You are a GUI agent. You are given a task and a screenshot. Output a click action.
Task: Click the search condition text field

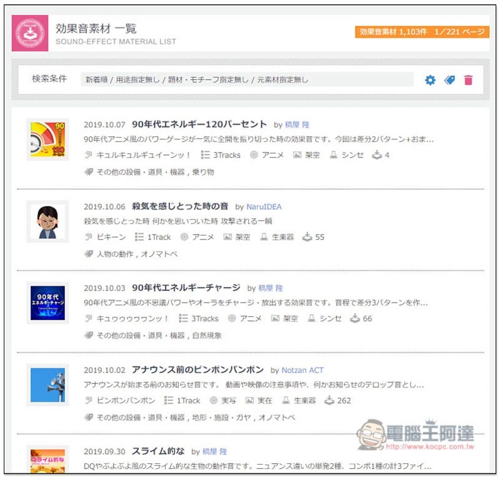tap(247, 79)
